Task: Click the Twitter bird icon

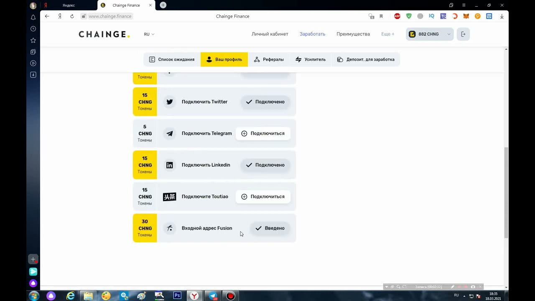Action: point(169,102)
